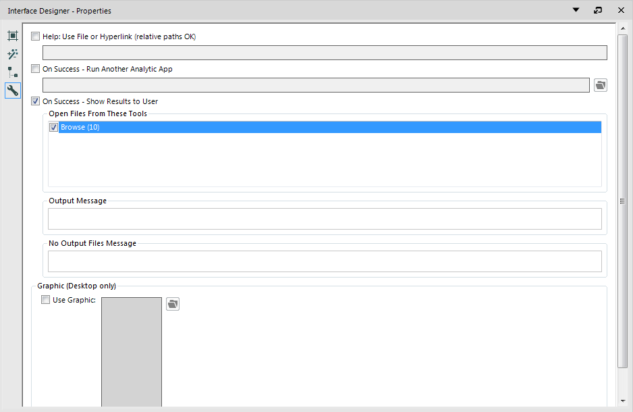Disable On Success - Show Results to User
633x412 pixels.
coord(35,101)
